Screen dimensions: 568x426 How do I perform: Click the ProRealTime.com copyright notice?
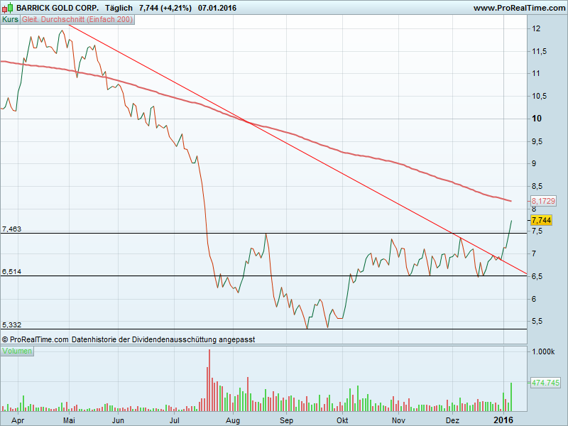click(x=128, y=339)
